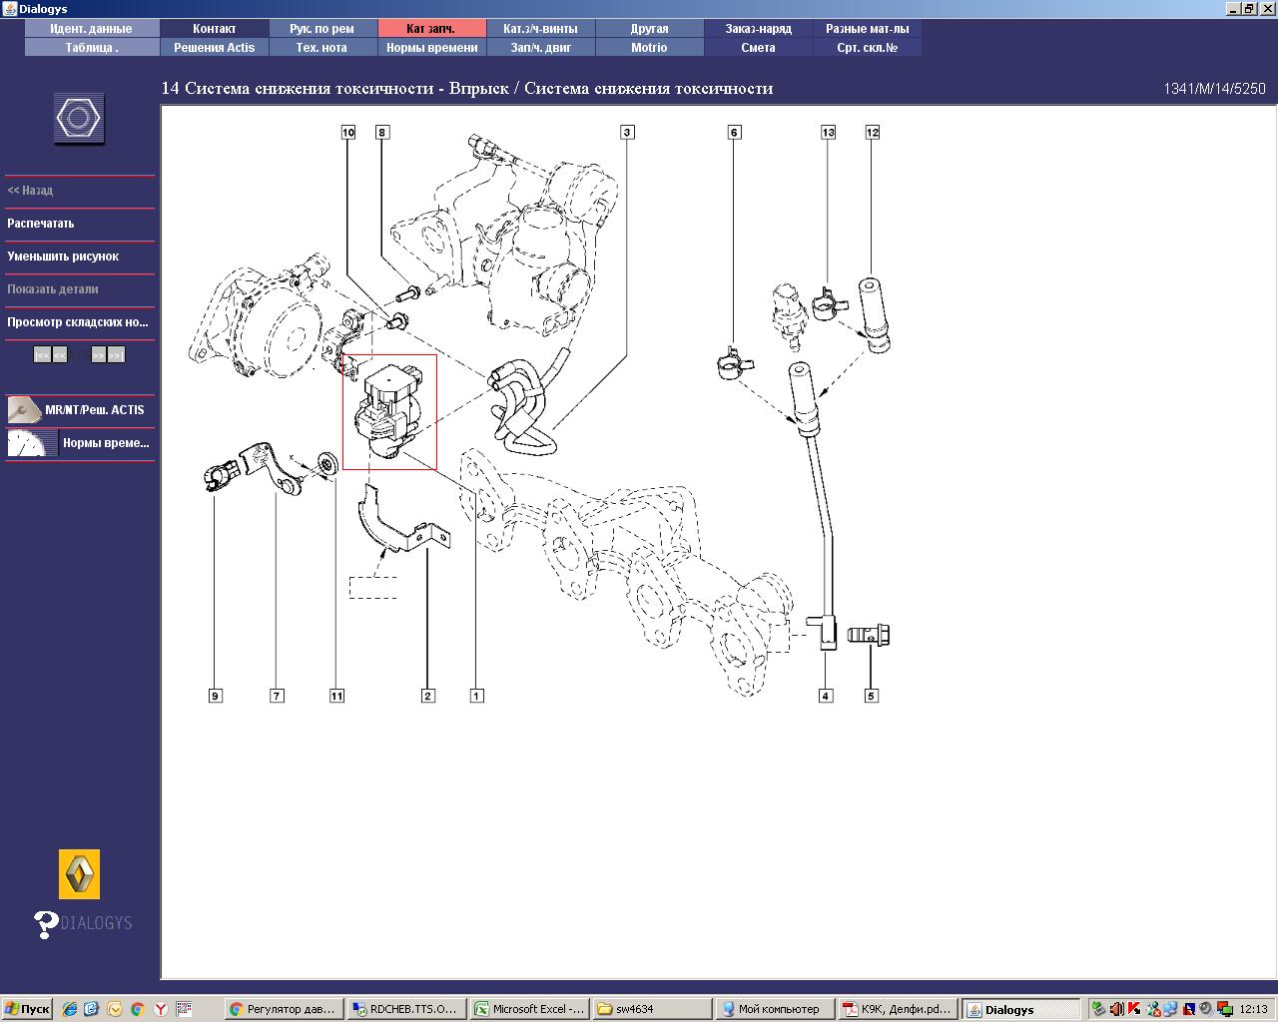The width and height of the screenshot is (1278, 1022).
Task: Switch to sw4634 folder taskbar window
Action: (652, 1009)
